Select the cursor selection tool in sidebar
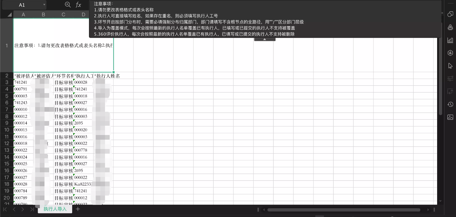This screenshot has width=456, height=217. (450, 66)
